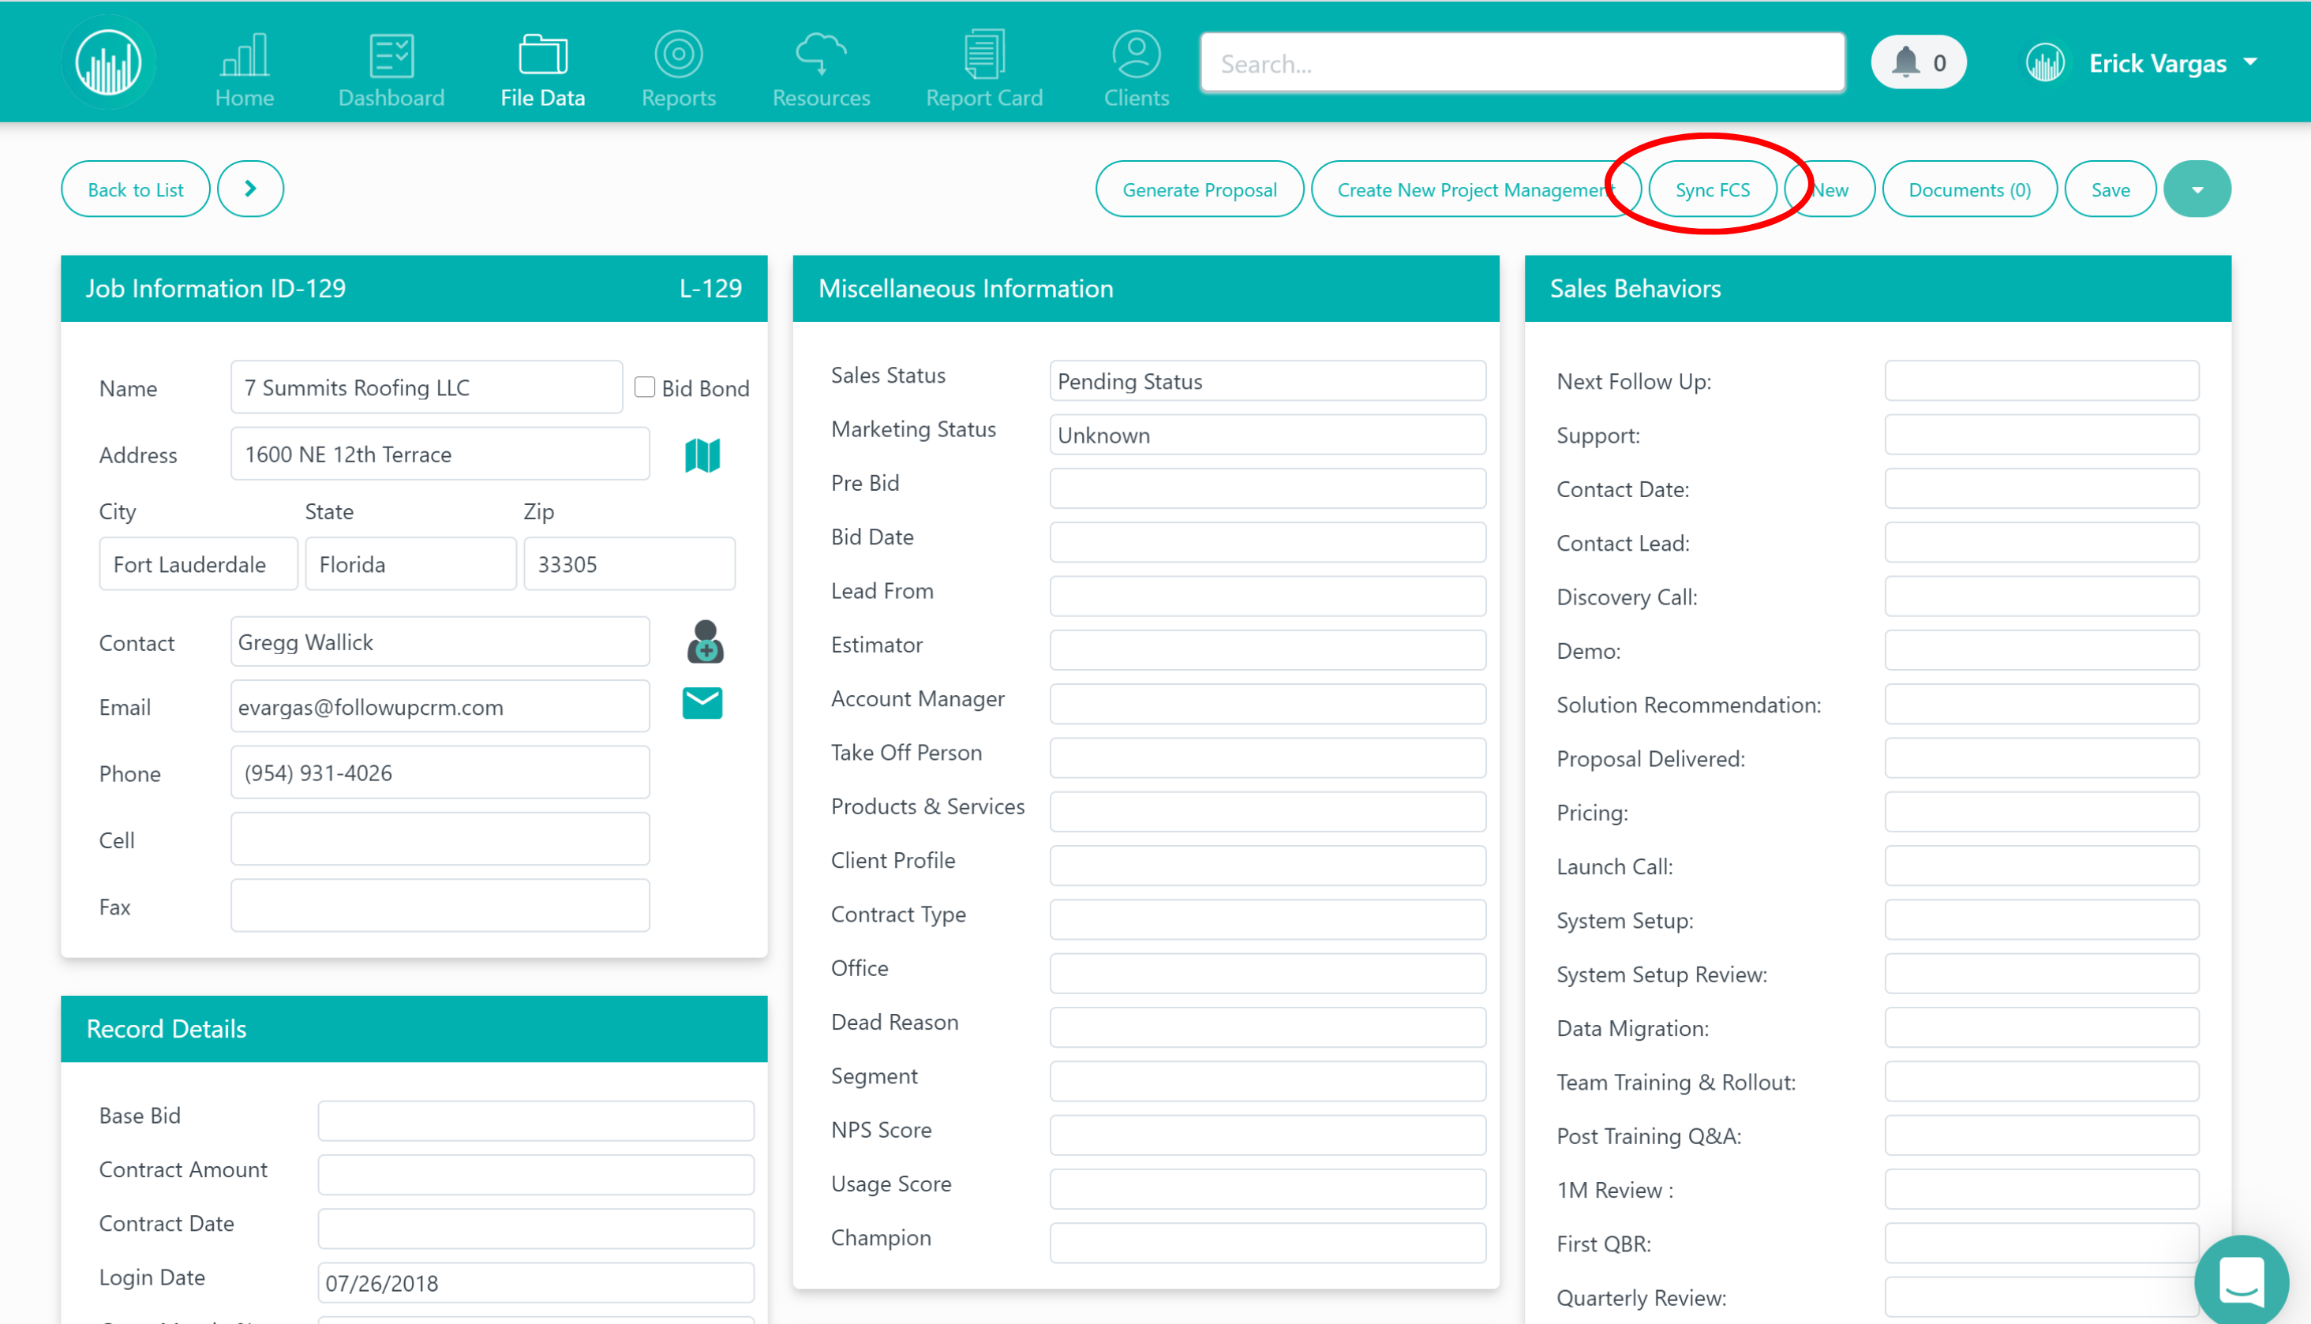Click Generate Proposal button
Screen dimensions: 2311x1324
tap(1199, 189)
